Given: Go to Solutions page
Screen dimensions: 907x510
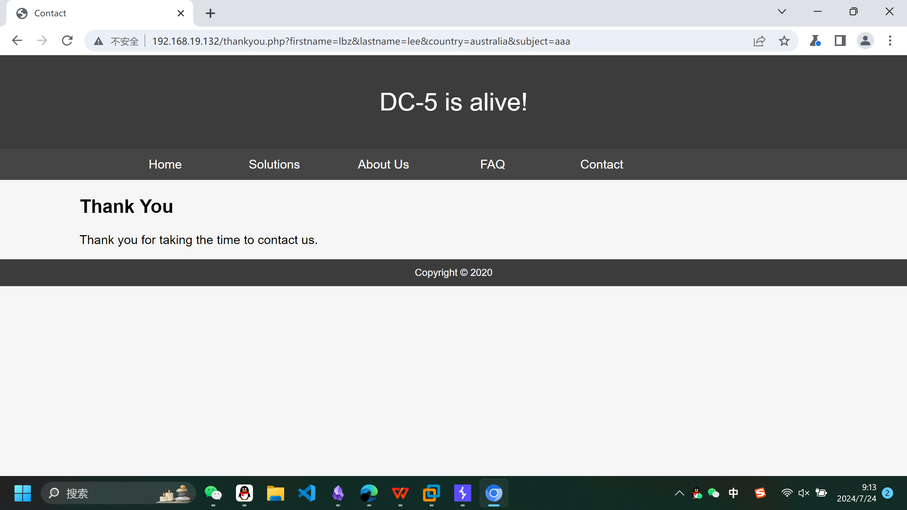Looking at the screenshot, I should (x=274, y=164).
